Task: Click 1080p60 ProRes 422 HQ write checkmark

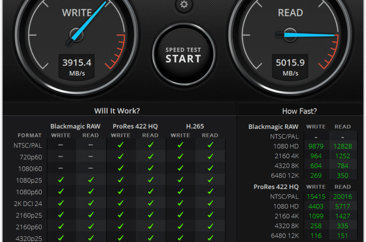Action: click(121, 191)
